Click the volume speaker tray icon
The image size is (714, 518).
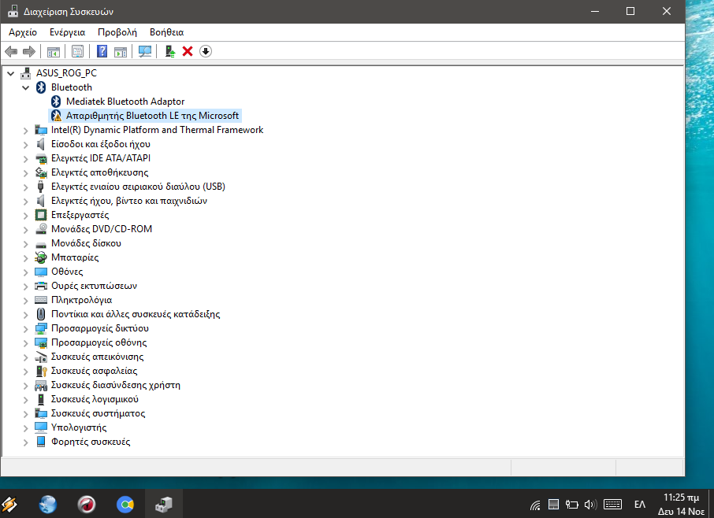pos(590,505)
